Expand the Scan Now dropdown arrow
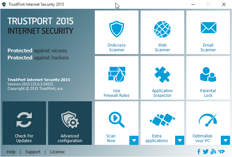The width and height of the screenshot is (232, 157). pyautogui.click(x=134, y=140)
